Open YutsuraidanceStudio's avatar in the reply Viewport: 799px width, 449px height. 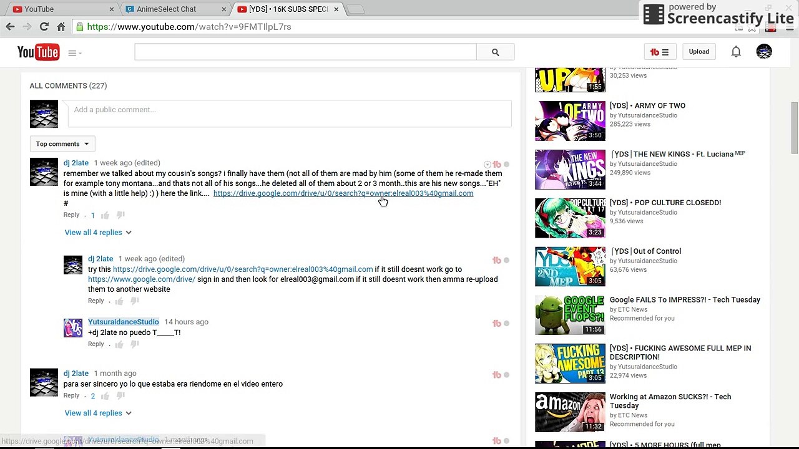[x=73, y=327]
